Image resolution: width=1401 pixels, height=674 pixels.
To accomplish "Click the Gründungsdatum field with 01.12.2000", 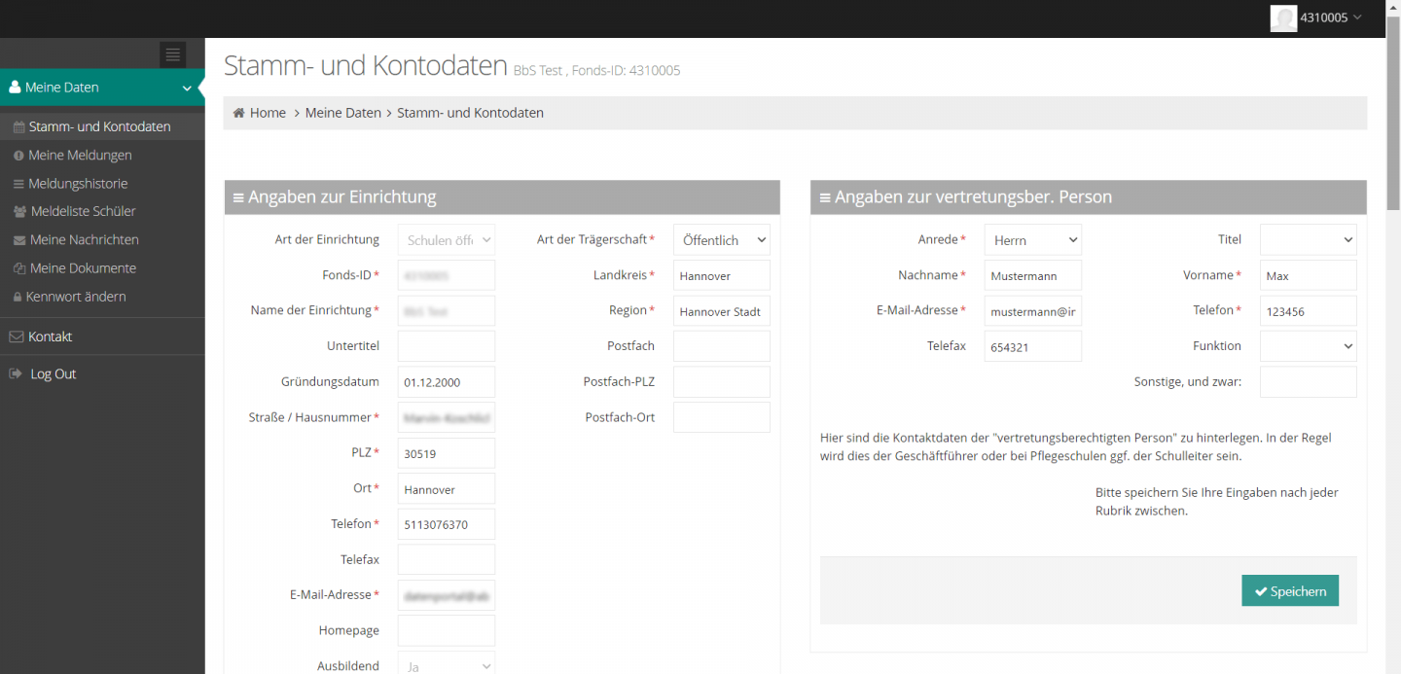I will [447, 381].
